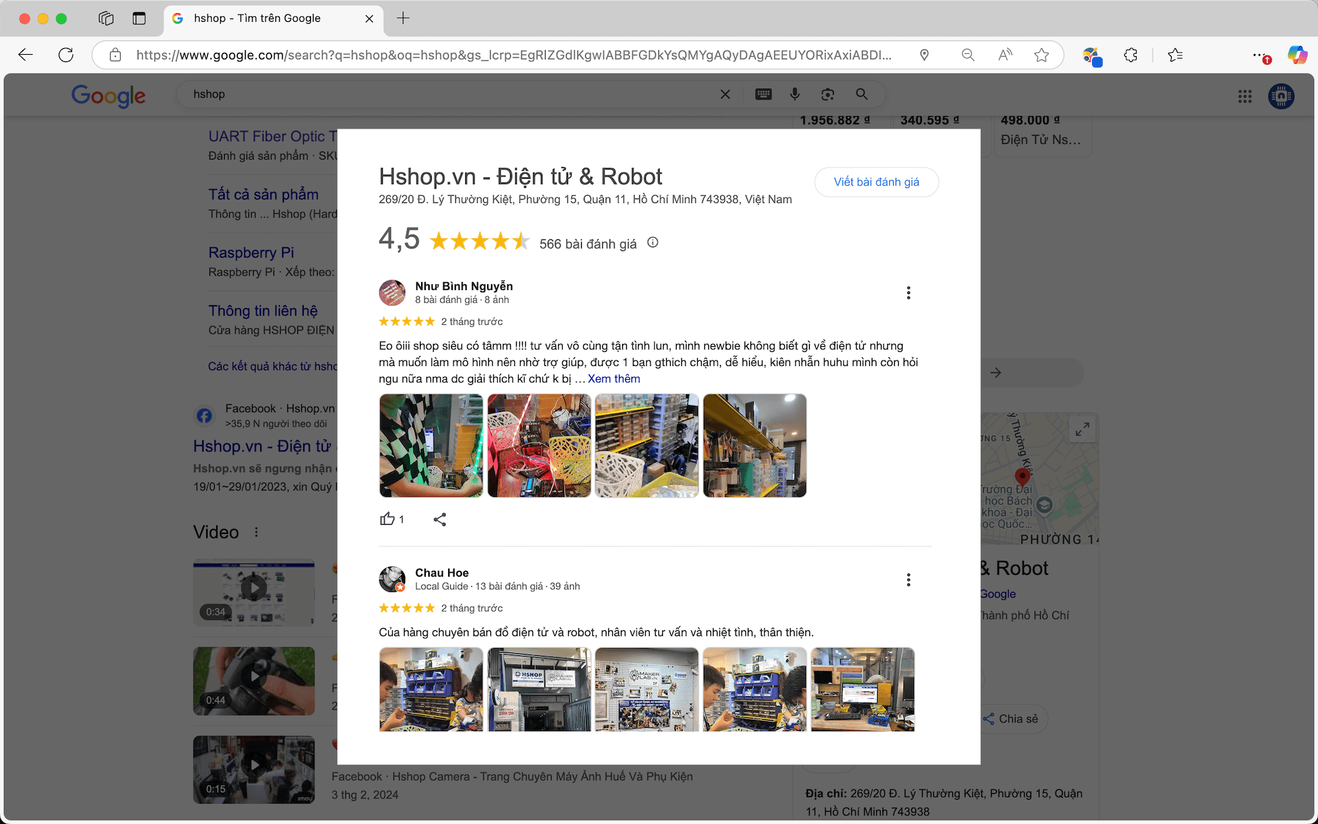
Task: Click Viết bài đánh giá button
Action: (876, 182)
